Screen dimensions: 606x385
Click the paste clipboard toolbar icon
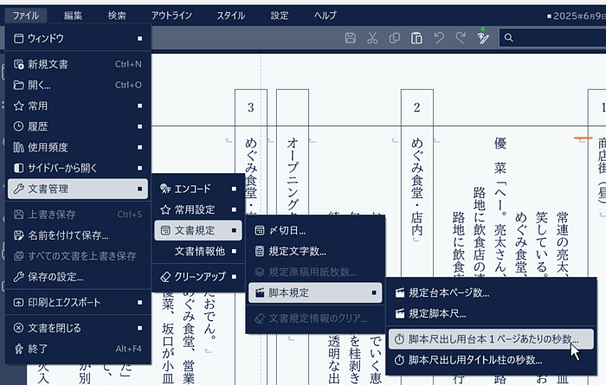[416, 38]
